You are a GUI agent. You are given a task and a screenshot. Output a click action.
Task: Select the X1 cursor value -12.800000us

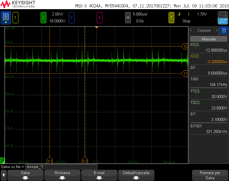(x=216, y=50)
